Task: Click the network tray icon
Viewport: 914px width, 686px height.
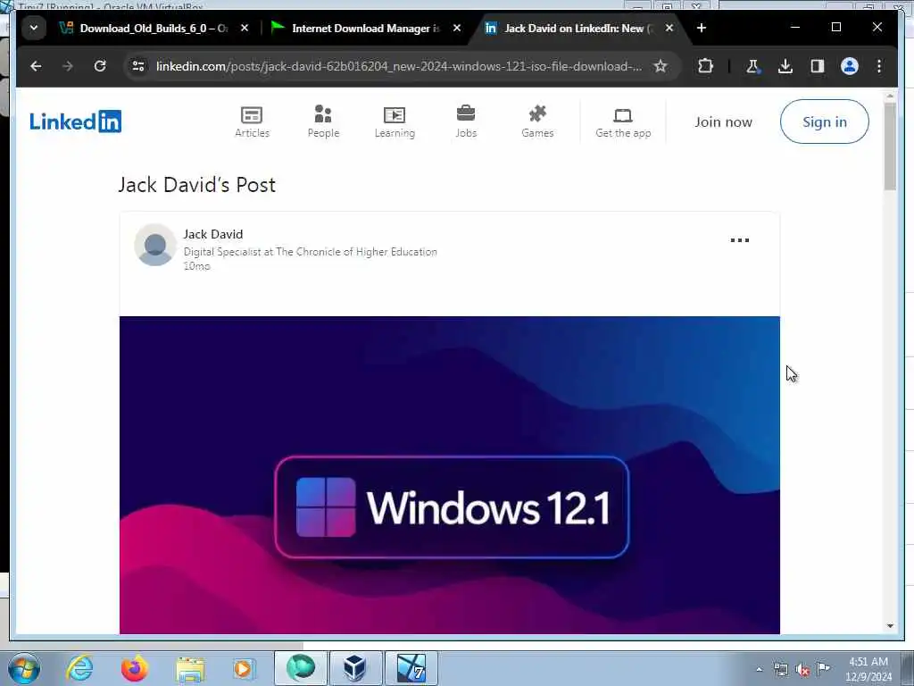Action: coord(780,670)
